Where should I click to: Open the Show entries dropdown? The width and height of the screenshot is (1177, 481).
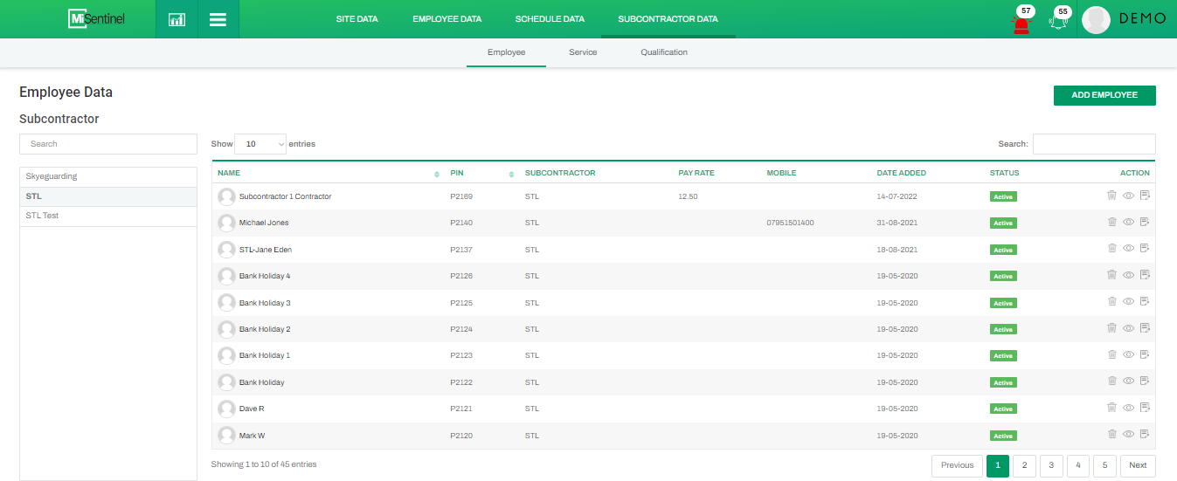point(260,144)
